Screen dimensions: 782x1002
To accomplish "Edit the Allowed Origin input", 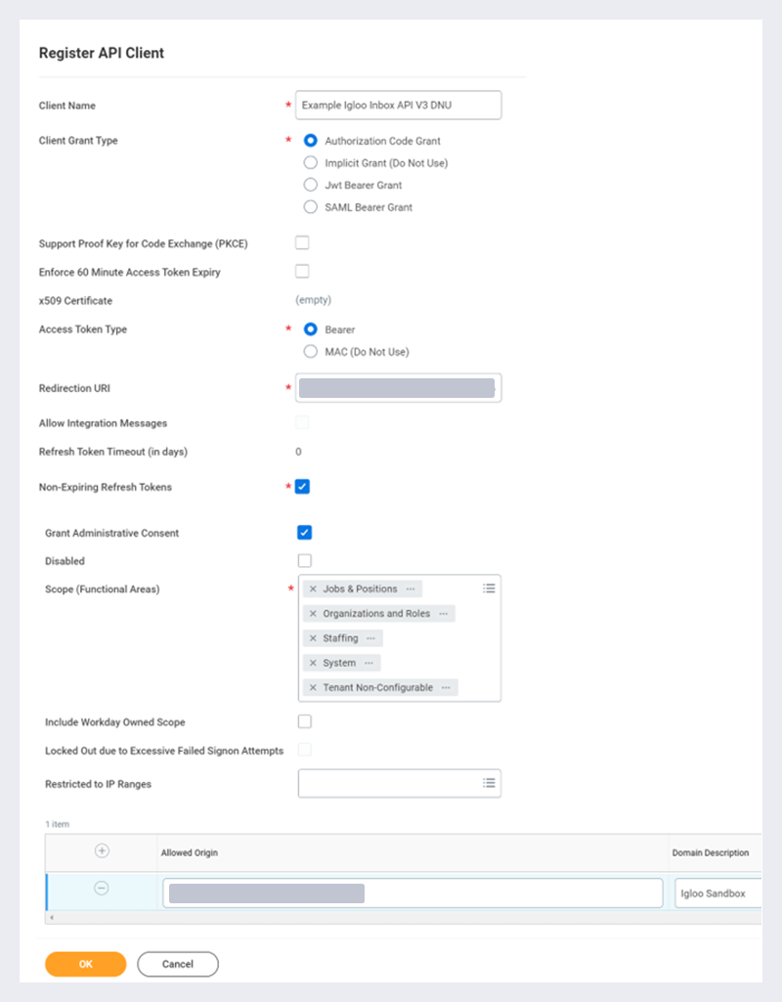I will click(x=413, y=893).
